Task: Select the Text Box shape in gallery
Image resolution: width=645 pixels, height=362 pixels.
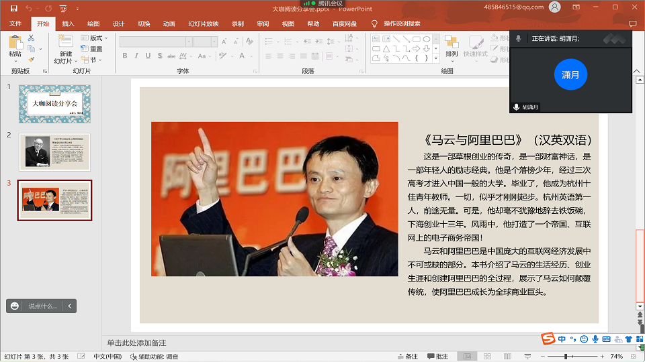Action: [376, 39]
